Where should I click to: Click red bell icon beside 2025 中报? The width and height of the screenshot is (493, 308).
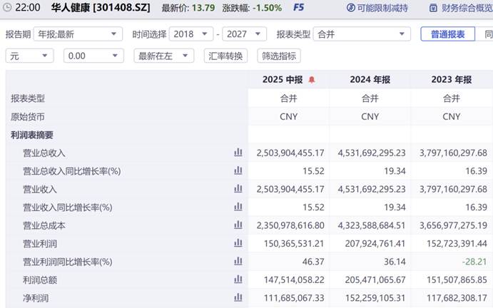[x=311, y=80]
